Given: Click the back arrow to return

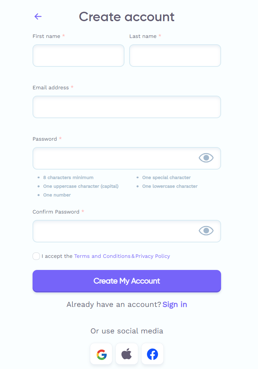Looking at the screenshot, I should tap(38, 16).
